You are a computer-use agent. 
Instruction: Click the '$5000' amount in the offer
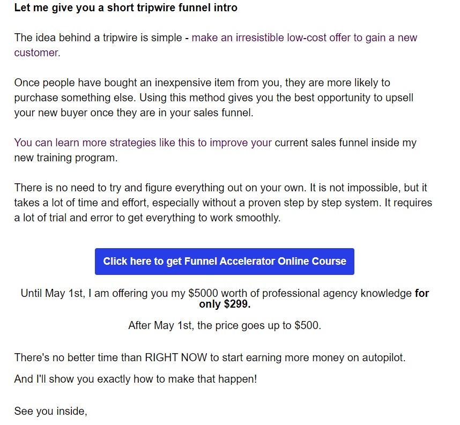point(203,293)
